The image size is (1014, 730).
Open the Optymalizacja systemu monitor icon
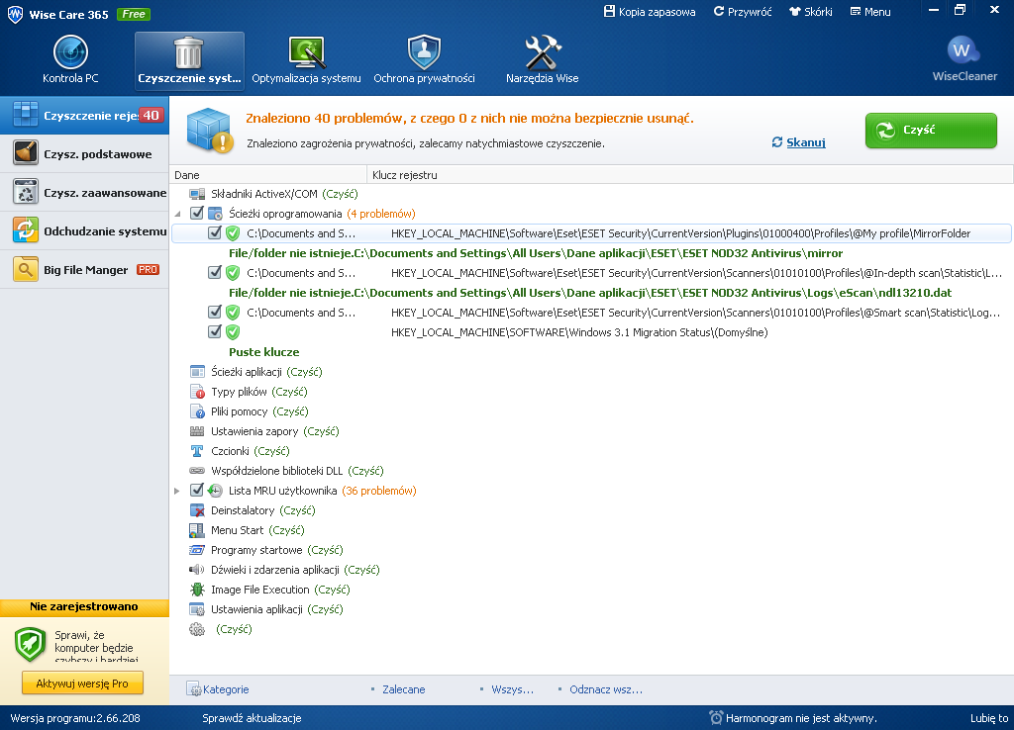[307, 52]
